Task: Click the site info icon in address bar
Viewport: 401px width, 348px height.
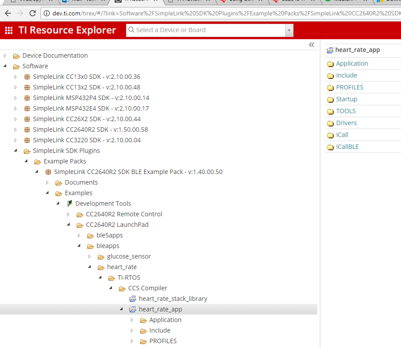Action: (47, 13)
